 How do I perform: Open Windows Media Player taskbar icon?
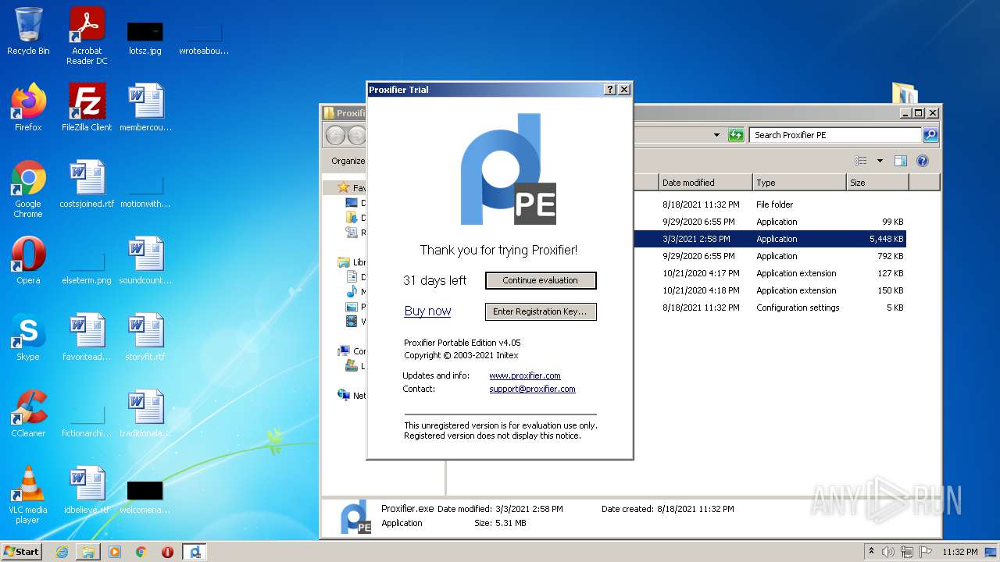pyautogui.click(x=115, y=552)
